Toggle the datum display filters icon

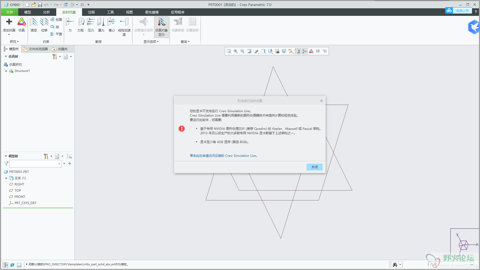click(x=291, y=51)
